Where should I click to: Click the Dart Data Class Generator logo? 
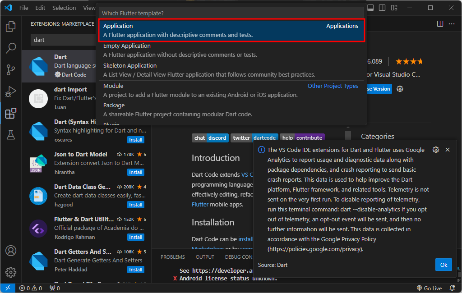pyautogui.click(x=39, y=196)
